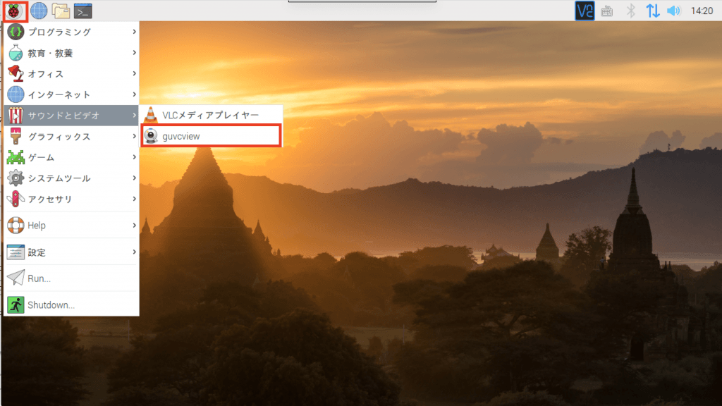Open the web browser globe icon
Screen dimensions: 722x406
tap(39, 11)
